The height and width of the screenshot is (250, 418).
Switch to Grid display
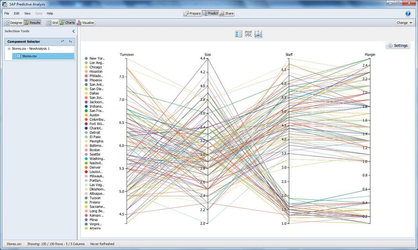pos(52,23)
